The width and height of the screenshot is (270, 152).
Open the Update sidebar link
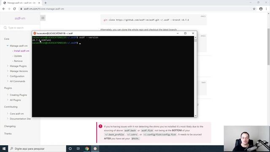coord(18,56)
